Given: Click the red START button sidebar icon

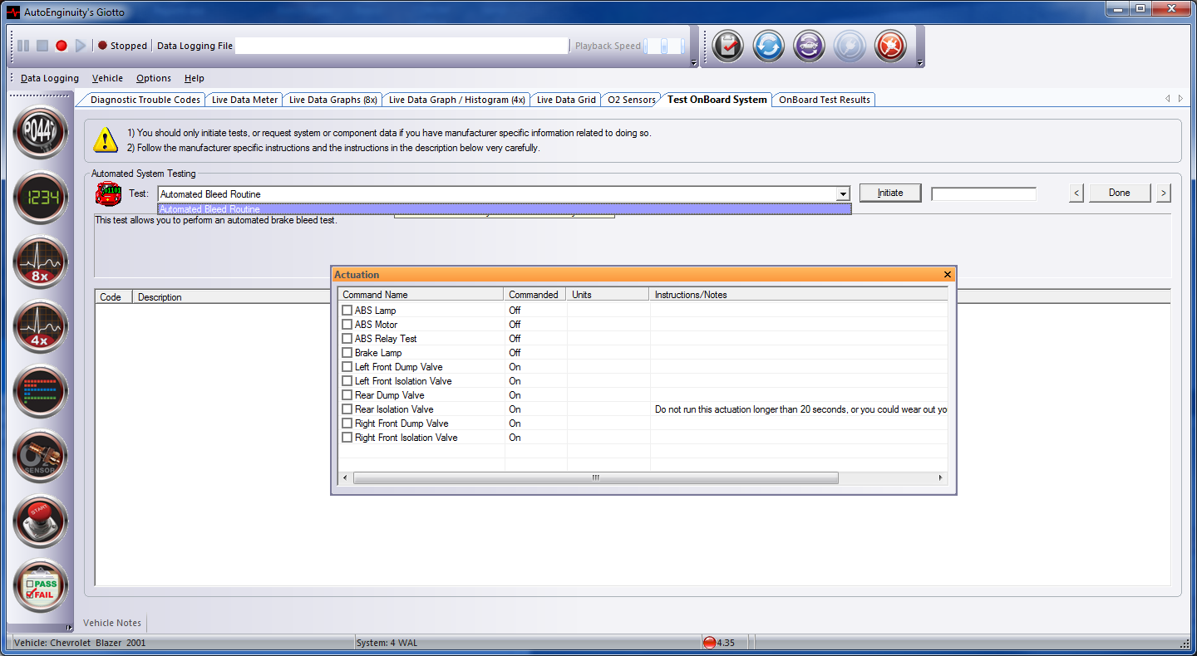Looking at the screenshot, I should [40, 521].
